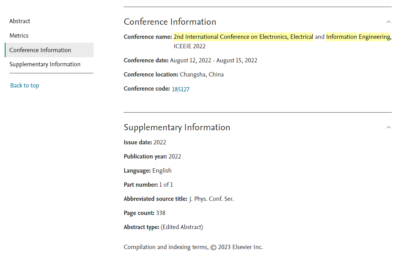Open conference code 185127 link
Viewport: 402px width, 264px height.
[x=181, y=89]
